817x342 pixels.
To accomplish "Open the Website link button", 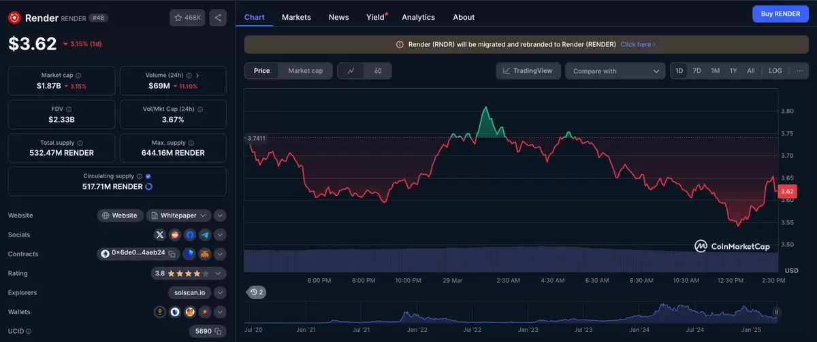I will 121,216.
